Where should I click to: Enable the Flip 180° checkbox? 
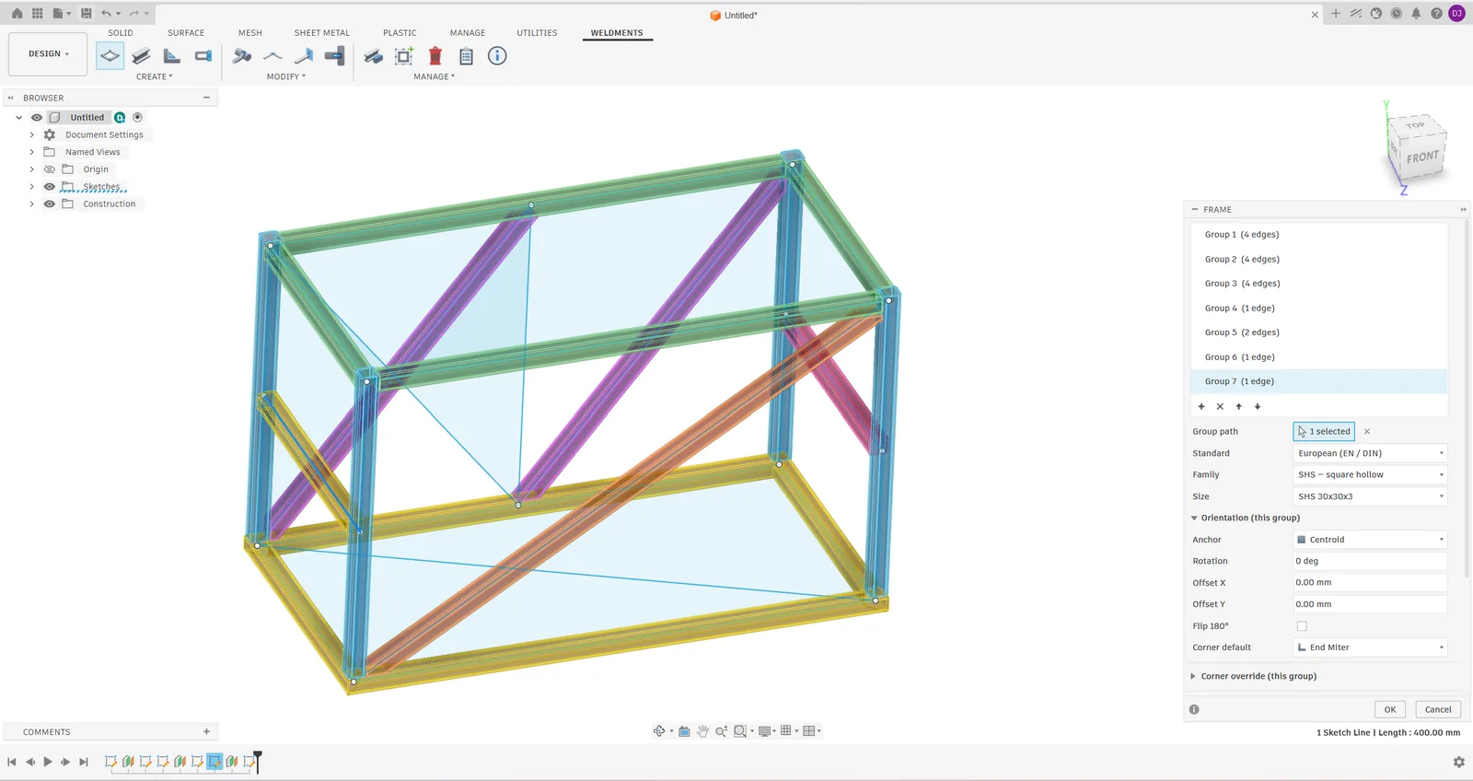[1302, 626]
